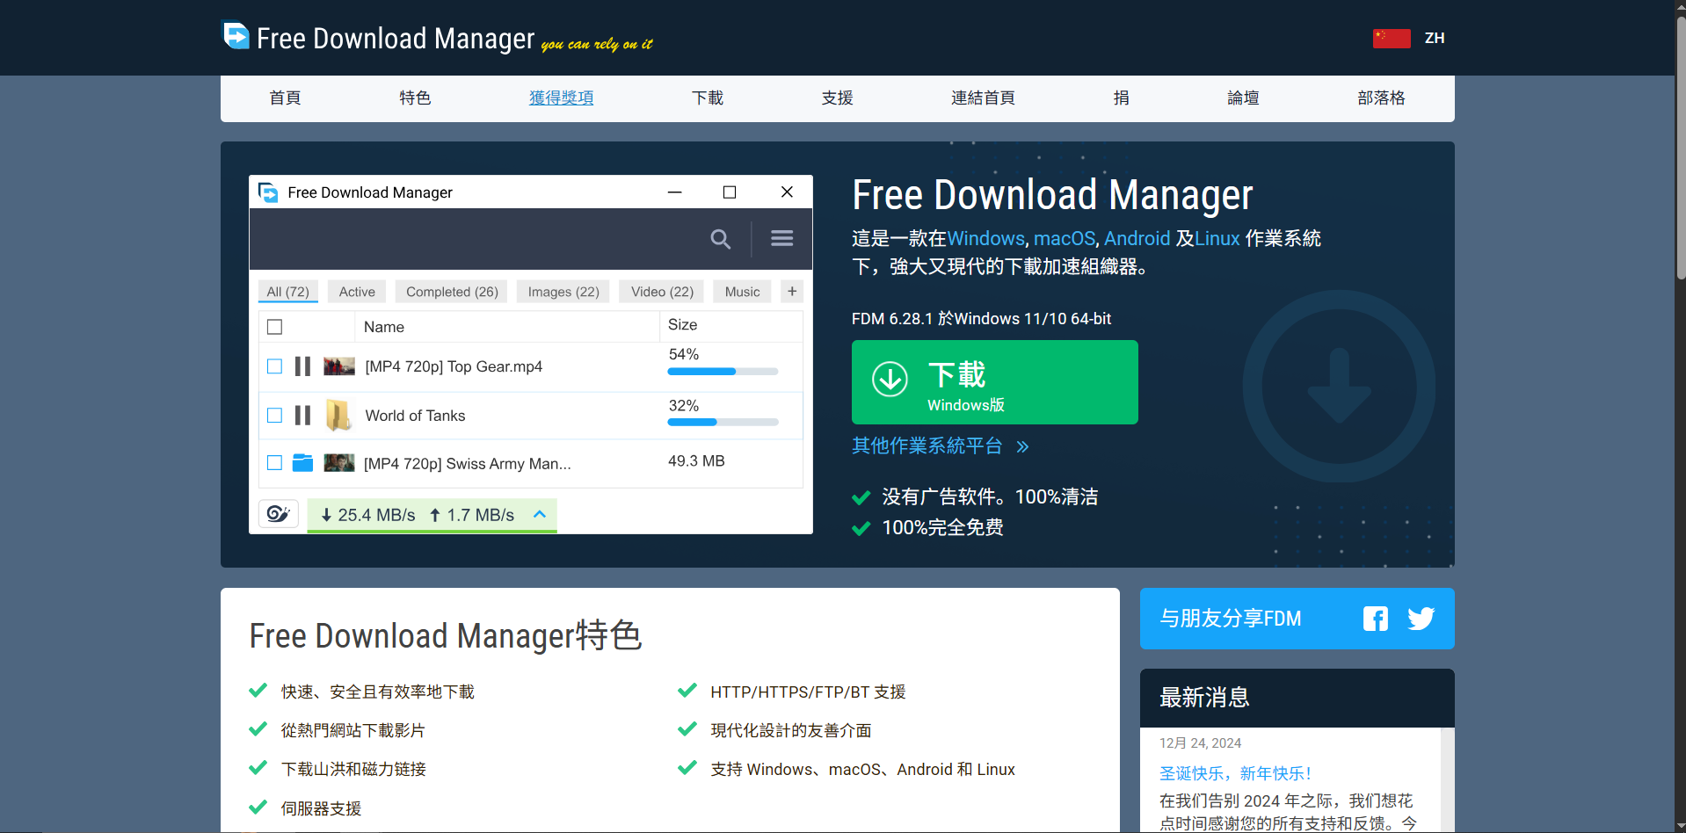This screenshot has height=833, width=1686.
Task: Click the Free Download Manager logo icon
Action: pyautogui.click(x=236, y=36)
